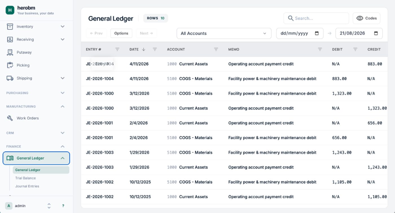
Task: Click the Credit column header
Action: (374, 49)
